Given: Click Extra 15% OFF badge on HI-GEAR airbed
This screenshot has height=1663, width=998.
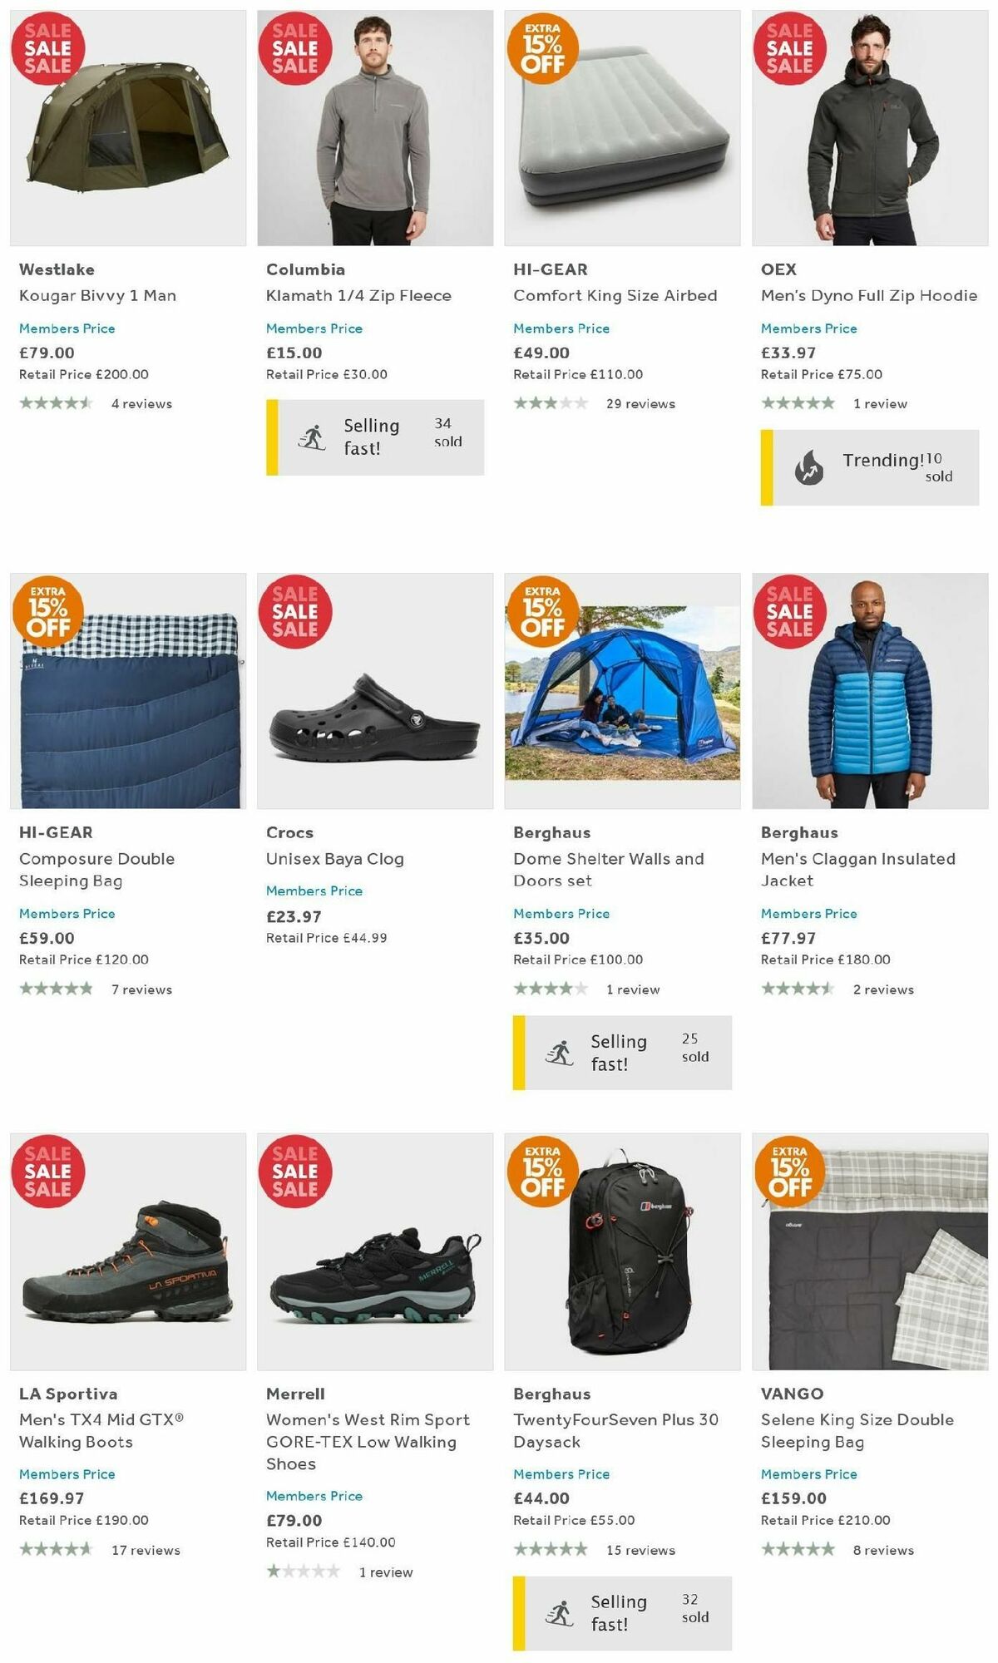Looking at the screenshot, I should pyautogui.click(x=543, y=48).
